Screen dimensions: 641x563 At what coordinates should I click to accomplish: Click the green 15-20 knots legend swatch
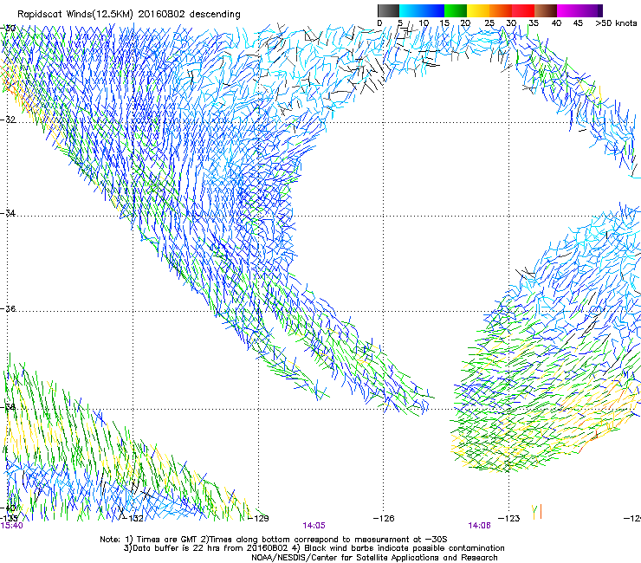456,10
